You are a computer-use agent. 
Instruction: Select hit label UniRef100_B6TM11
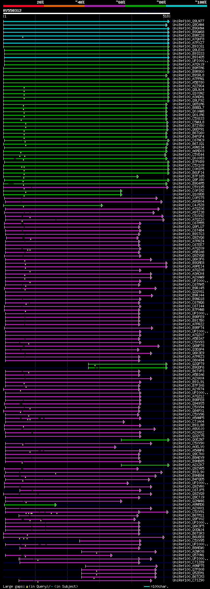pyautogui.click(x=188, y=515)
